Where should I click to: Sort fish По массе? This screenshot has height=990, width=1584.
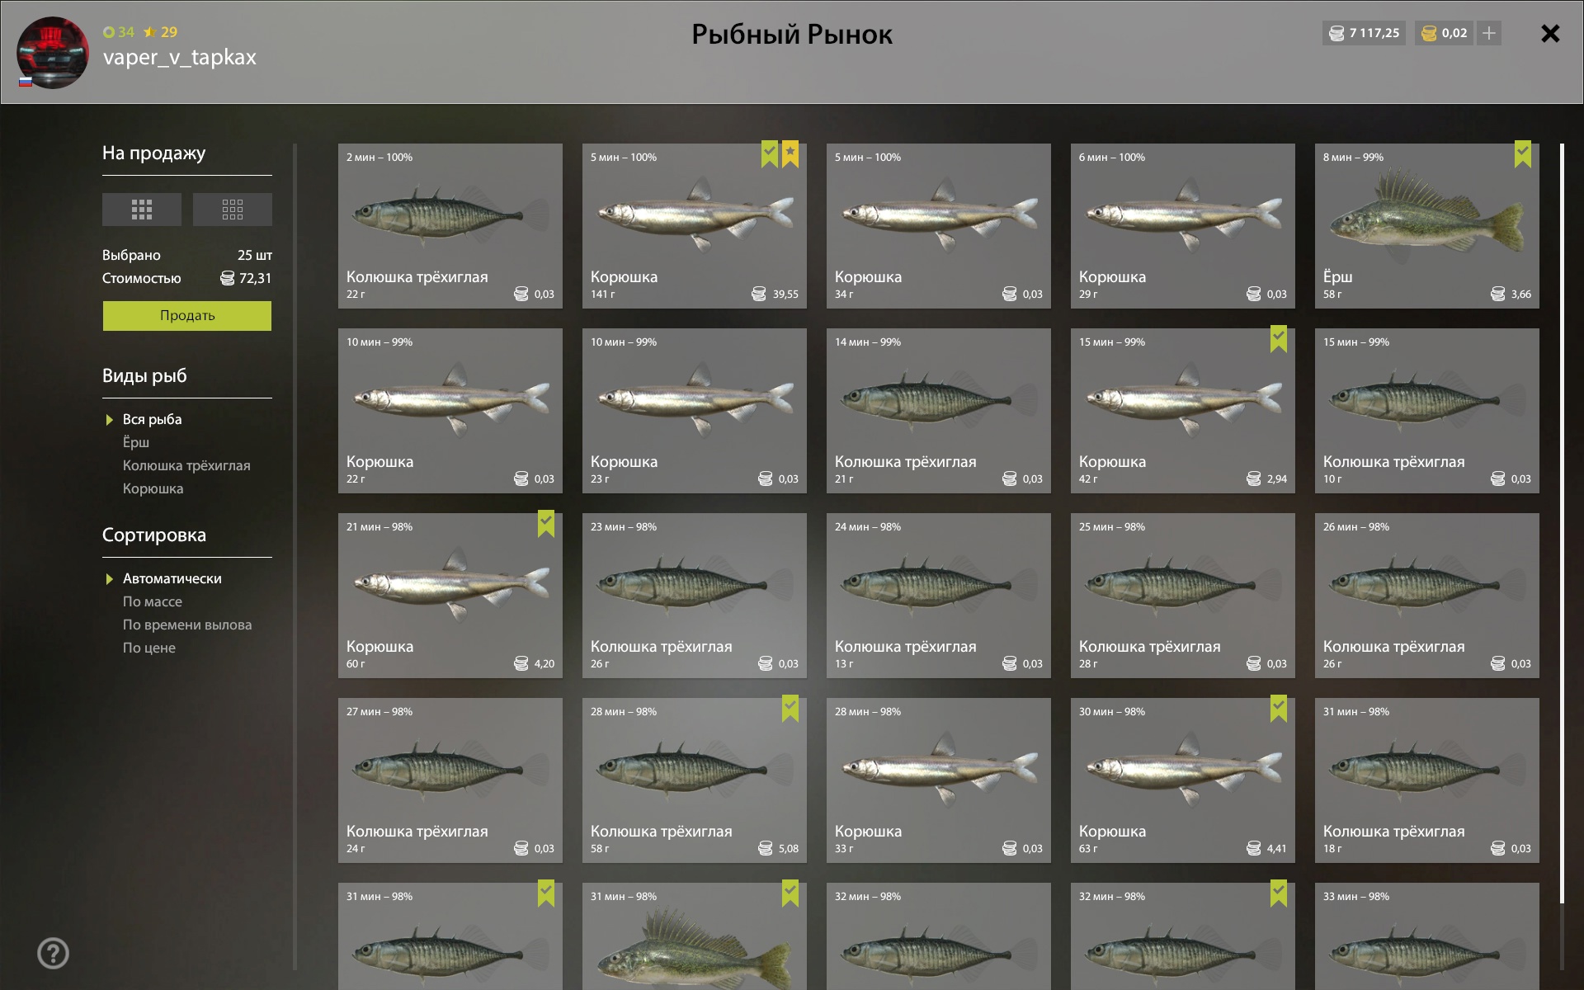[x=153, y=601]
